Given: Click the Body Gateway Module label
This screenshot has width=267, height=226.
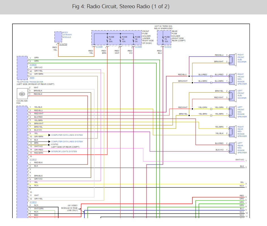Looking at the screenshot, I should tap(67, 35).
